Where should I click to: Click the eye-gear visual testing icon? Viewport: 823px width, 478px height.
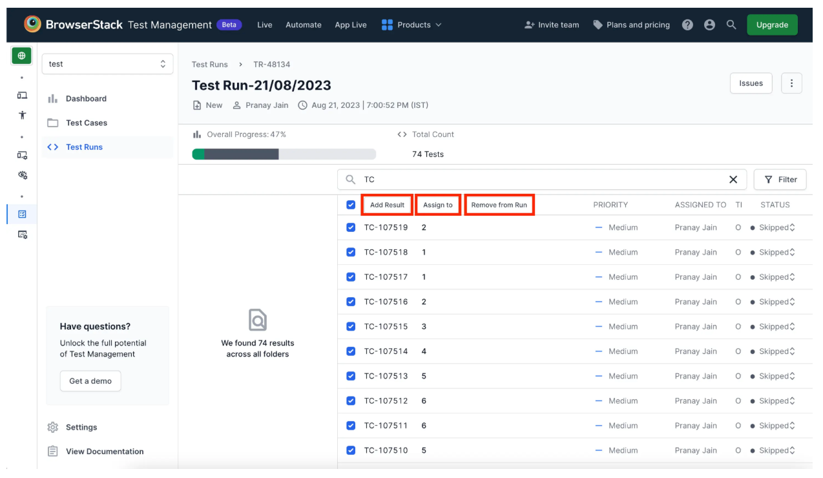click(x=22, y=175)
